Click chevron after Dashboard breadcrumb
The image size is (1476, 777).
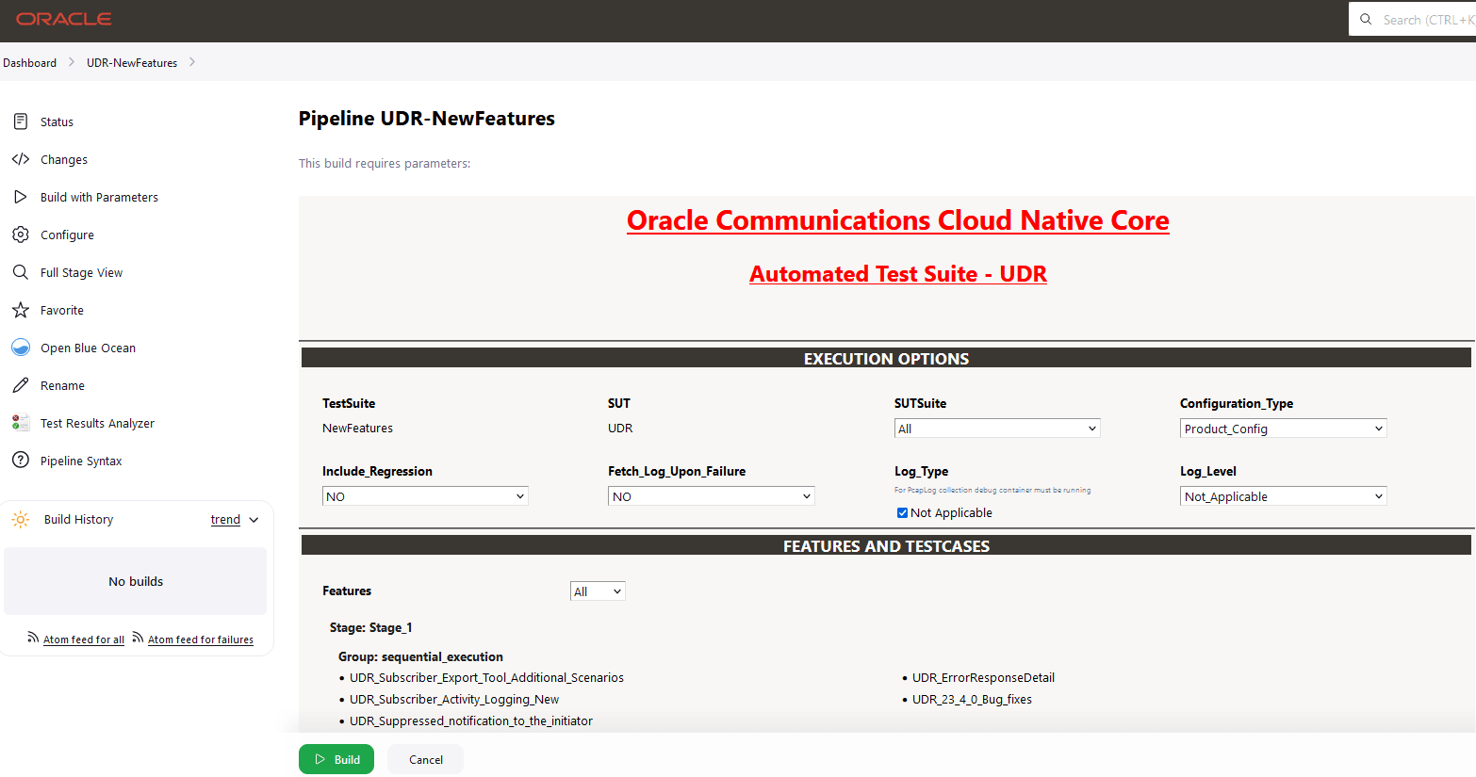point(71,62)
